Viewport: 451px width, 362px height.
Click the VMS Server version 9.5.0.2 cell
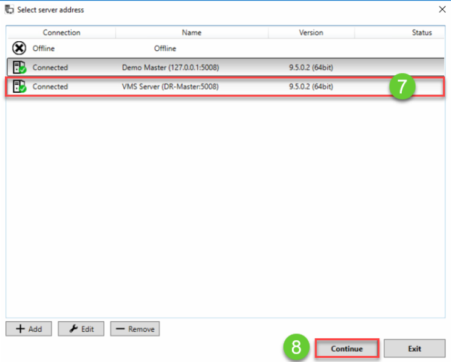[311, 87]
